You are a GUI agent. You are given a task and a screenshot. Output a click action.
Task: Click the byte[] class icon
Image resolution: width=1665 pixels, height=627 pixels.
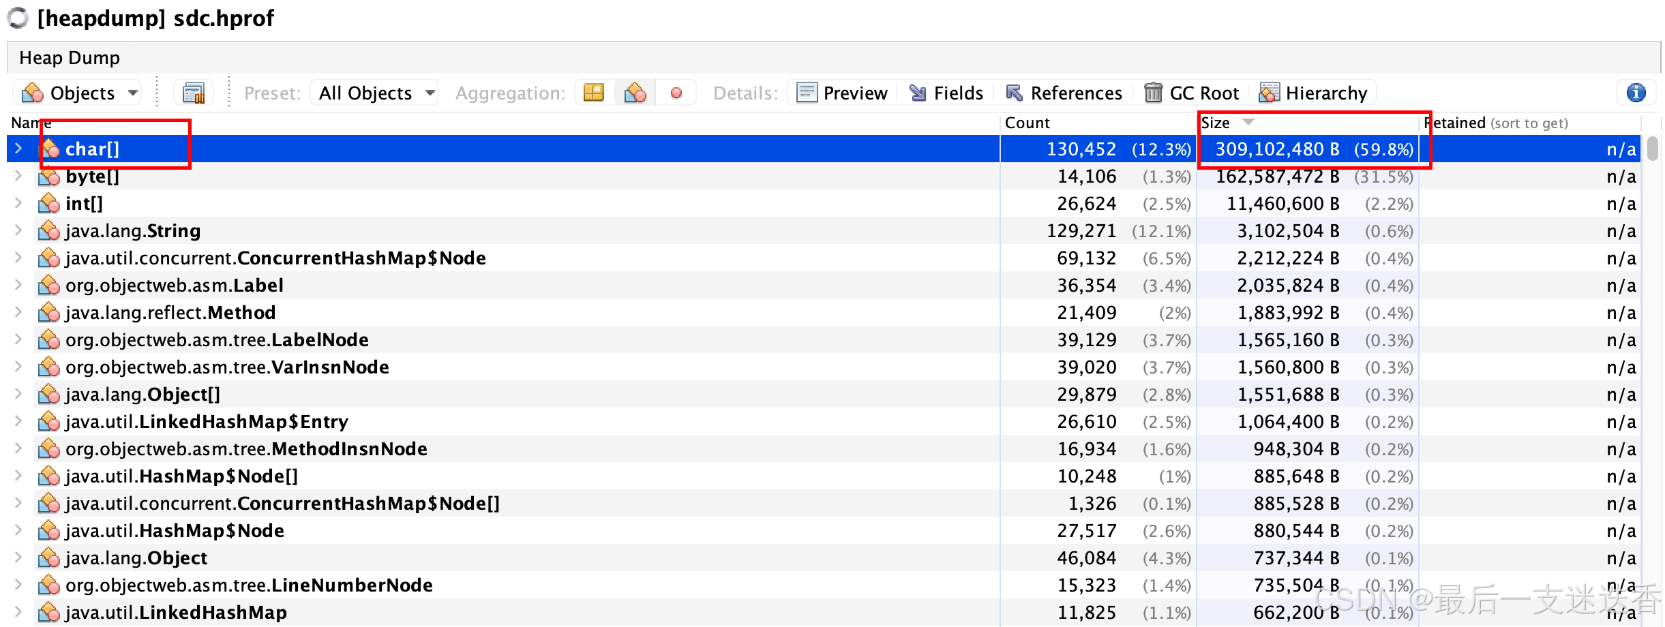[49, 176]
